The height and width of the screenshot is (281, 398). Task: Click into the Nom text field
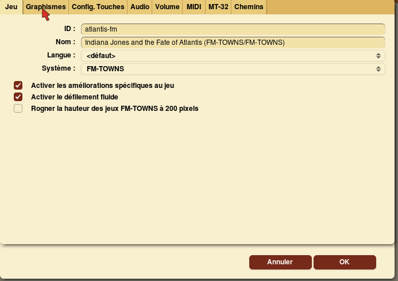point(233,43)
